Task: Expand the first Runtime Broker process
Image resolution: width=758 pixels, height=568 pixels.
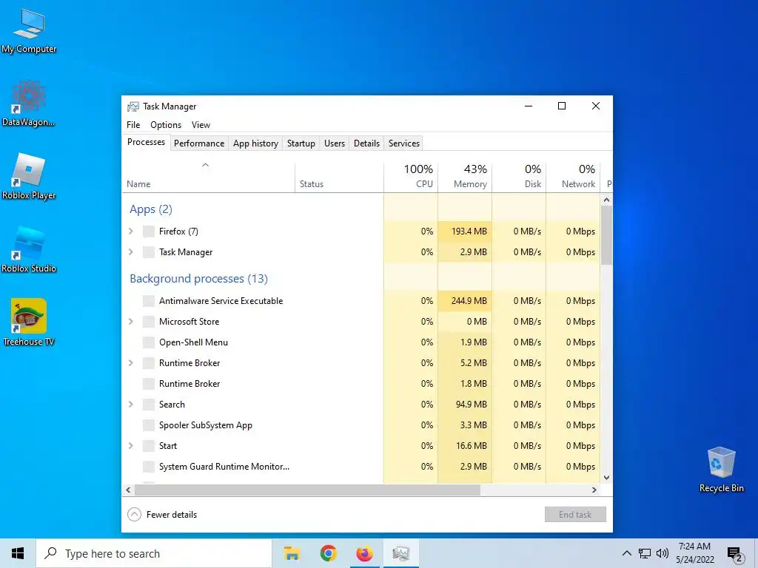Action: click(x=130, y=362)
